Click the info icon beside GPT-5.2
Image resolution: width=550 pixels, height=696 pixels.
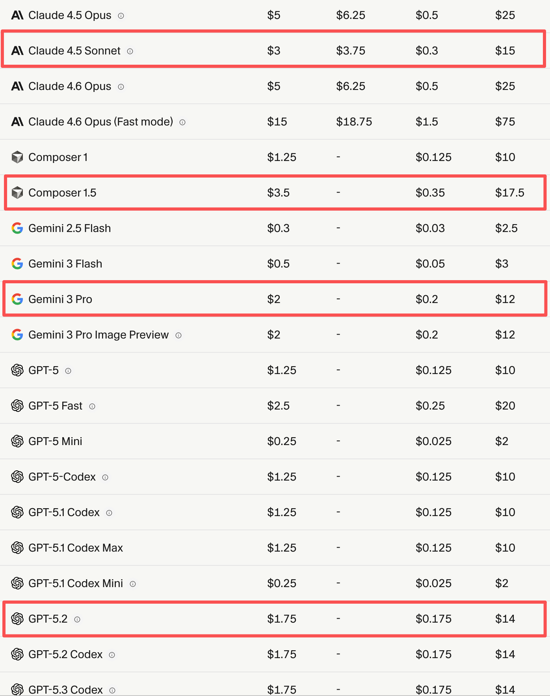[x=77, y=619]
